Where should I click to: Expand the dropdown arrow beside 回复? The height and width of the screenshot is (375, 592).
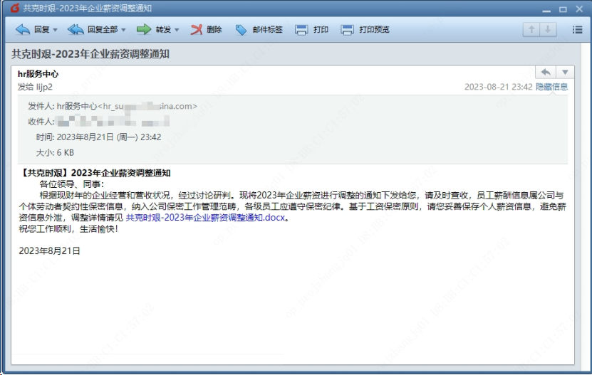(55, 31)
